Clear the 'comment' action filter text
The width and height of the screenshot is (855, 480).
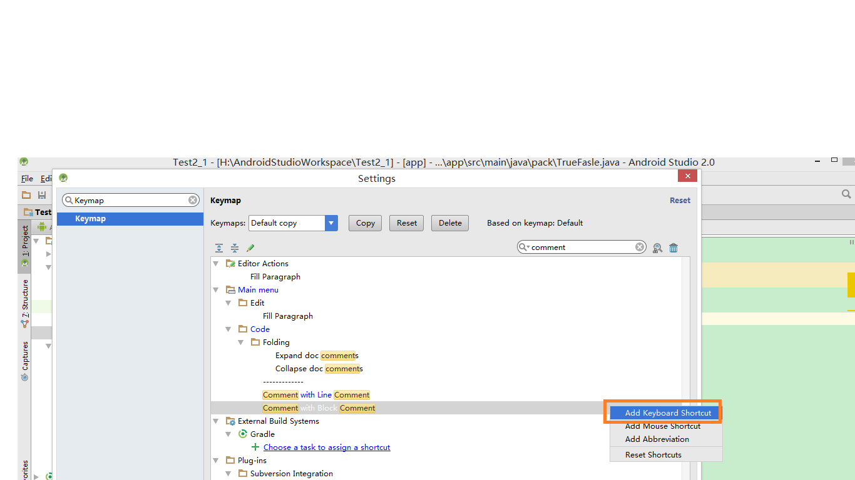640,247
